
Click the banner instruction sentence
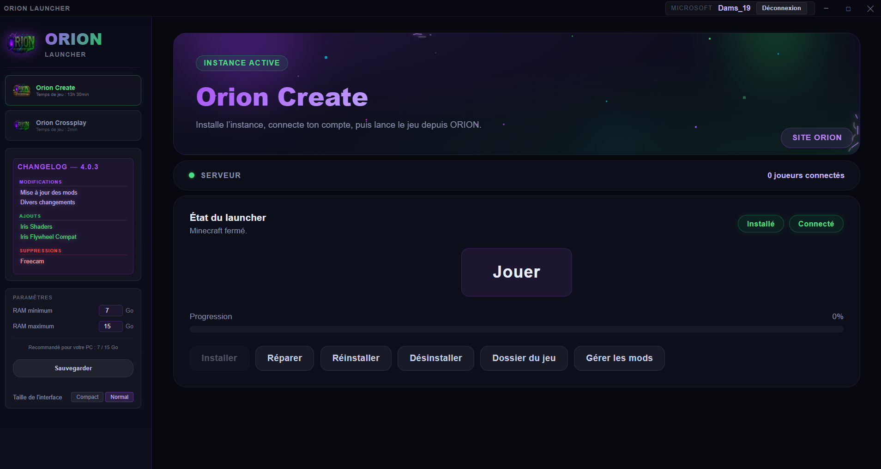tap(338, 125)
